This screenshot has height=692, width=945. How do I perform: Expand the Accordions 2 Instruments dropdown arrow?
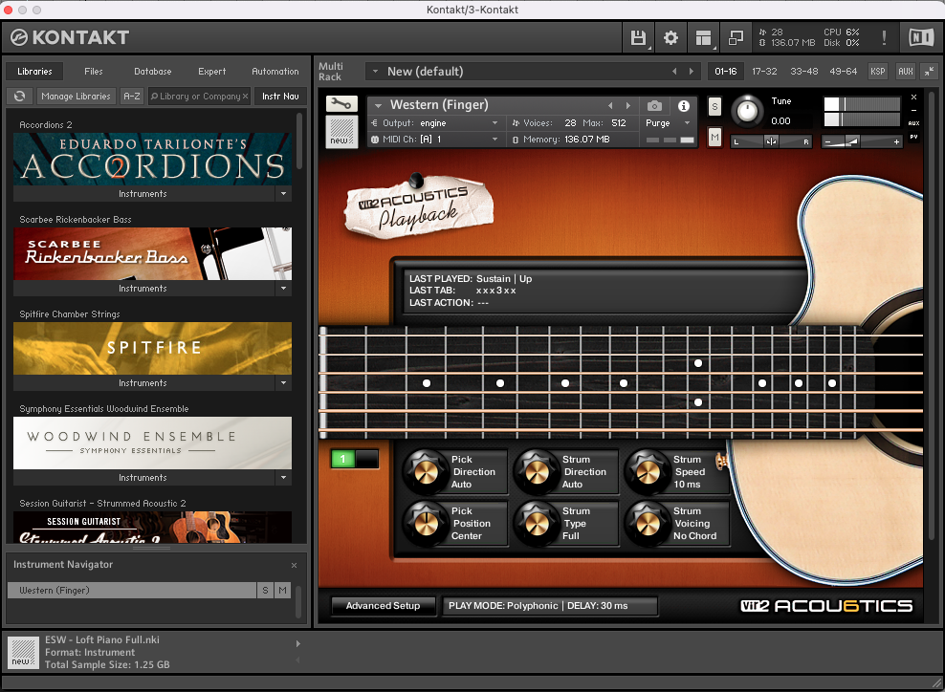283,193
